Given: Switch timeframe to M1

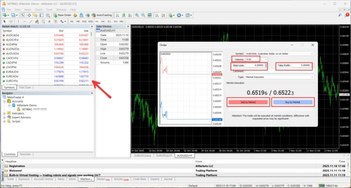Looking at the screenshot, I should 72,21.
